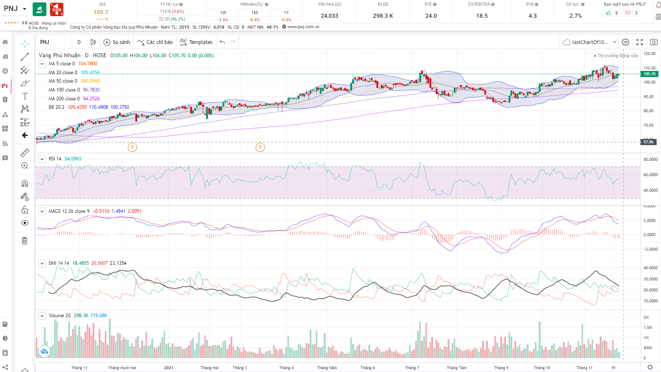Screen dimensions: 661x372
Task: Toggle lock all drawing tools
Action: 25,210
